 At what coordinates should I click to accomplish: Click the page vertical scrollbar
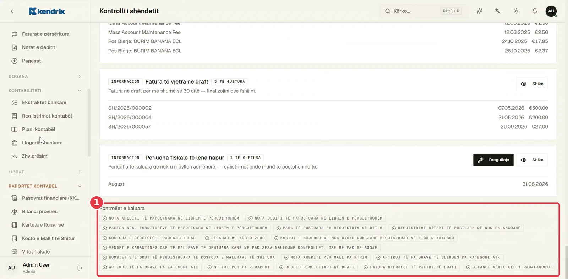point(566,262)
